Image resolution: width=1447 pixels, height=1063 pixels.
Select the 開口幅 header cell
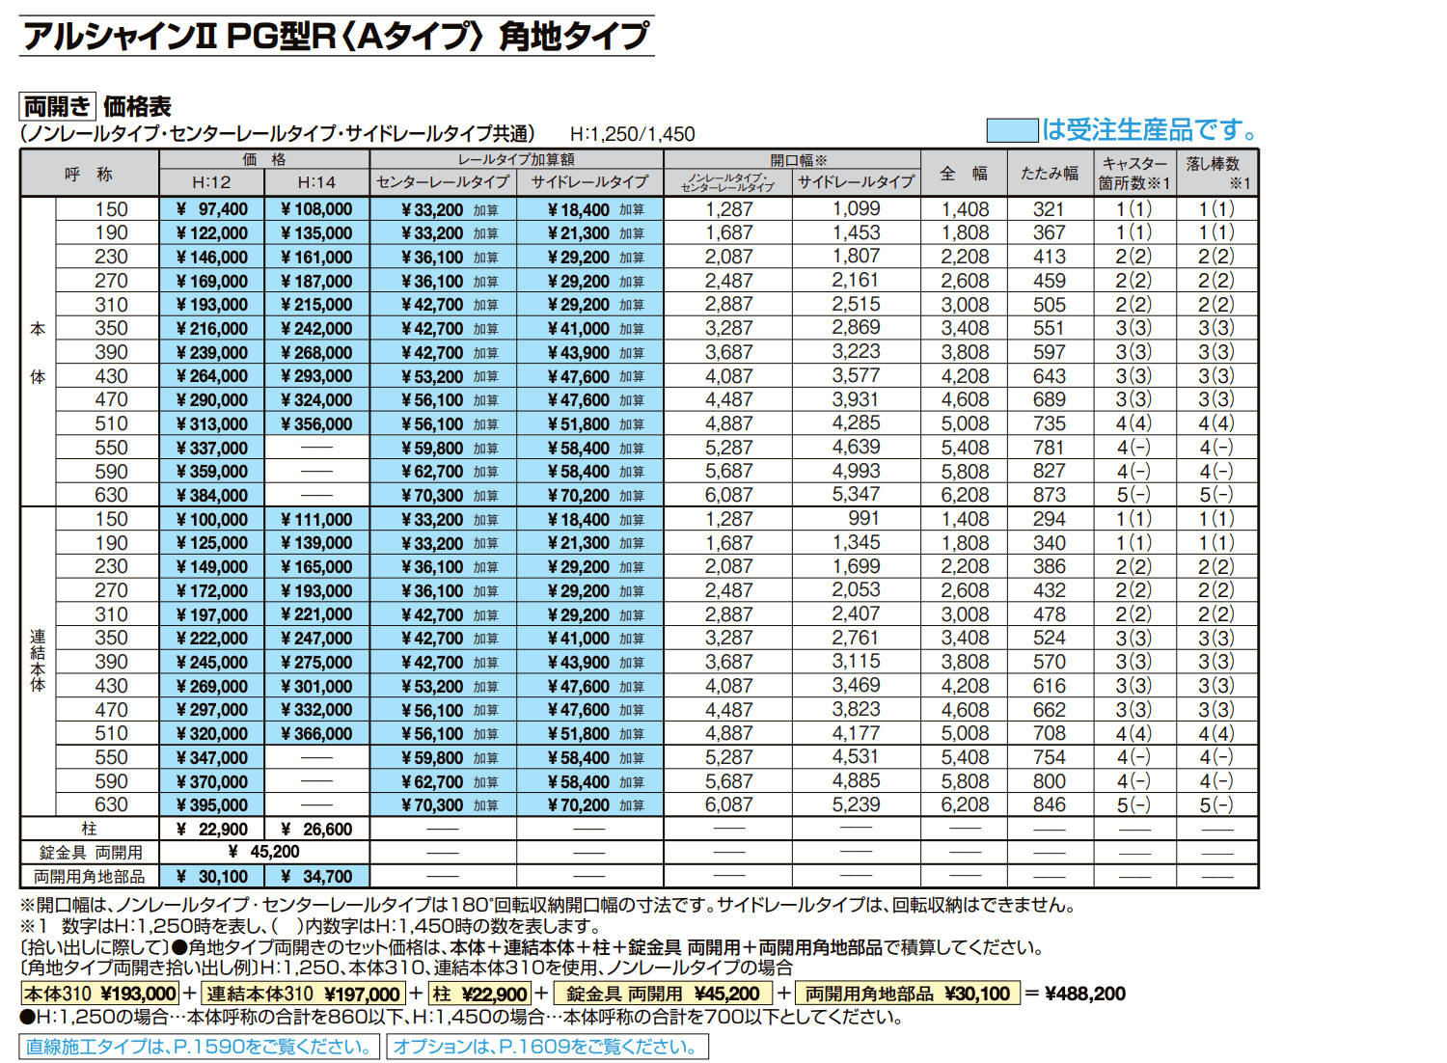tap(799, 161)
